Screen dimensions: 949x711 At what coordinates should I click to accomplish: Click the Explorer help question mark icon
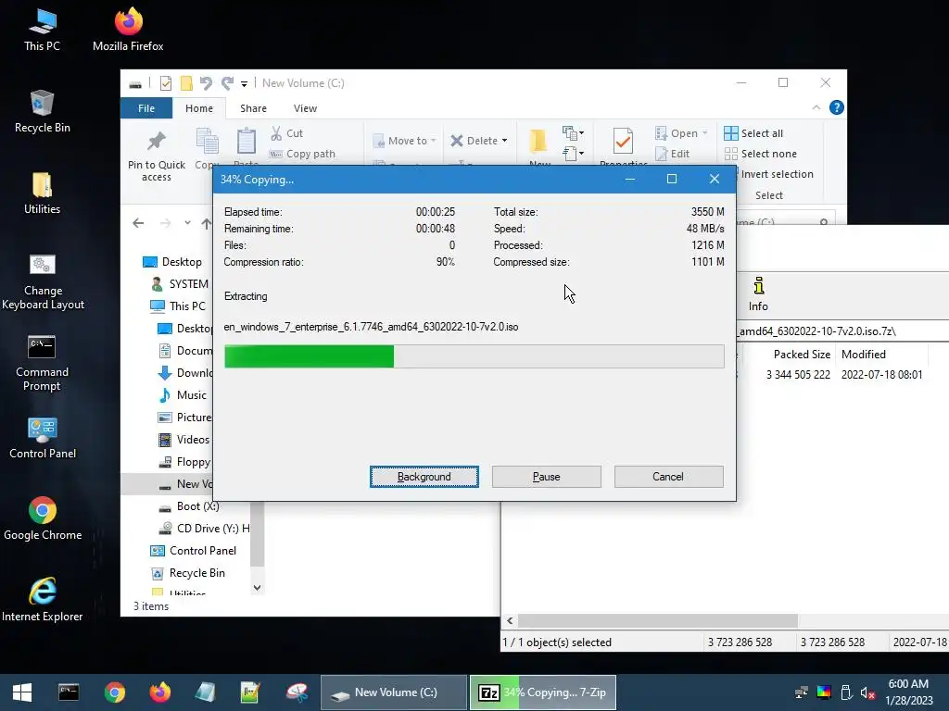coord(837,107)
